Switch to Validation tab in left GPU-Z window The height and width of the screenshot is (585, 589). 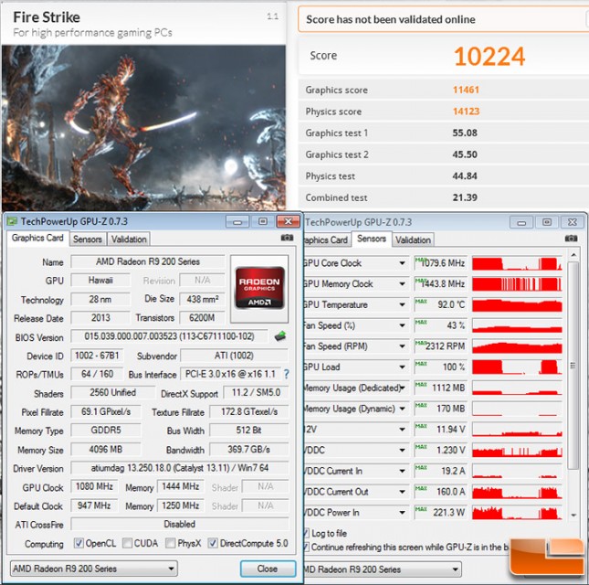click(129, 239)
